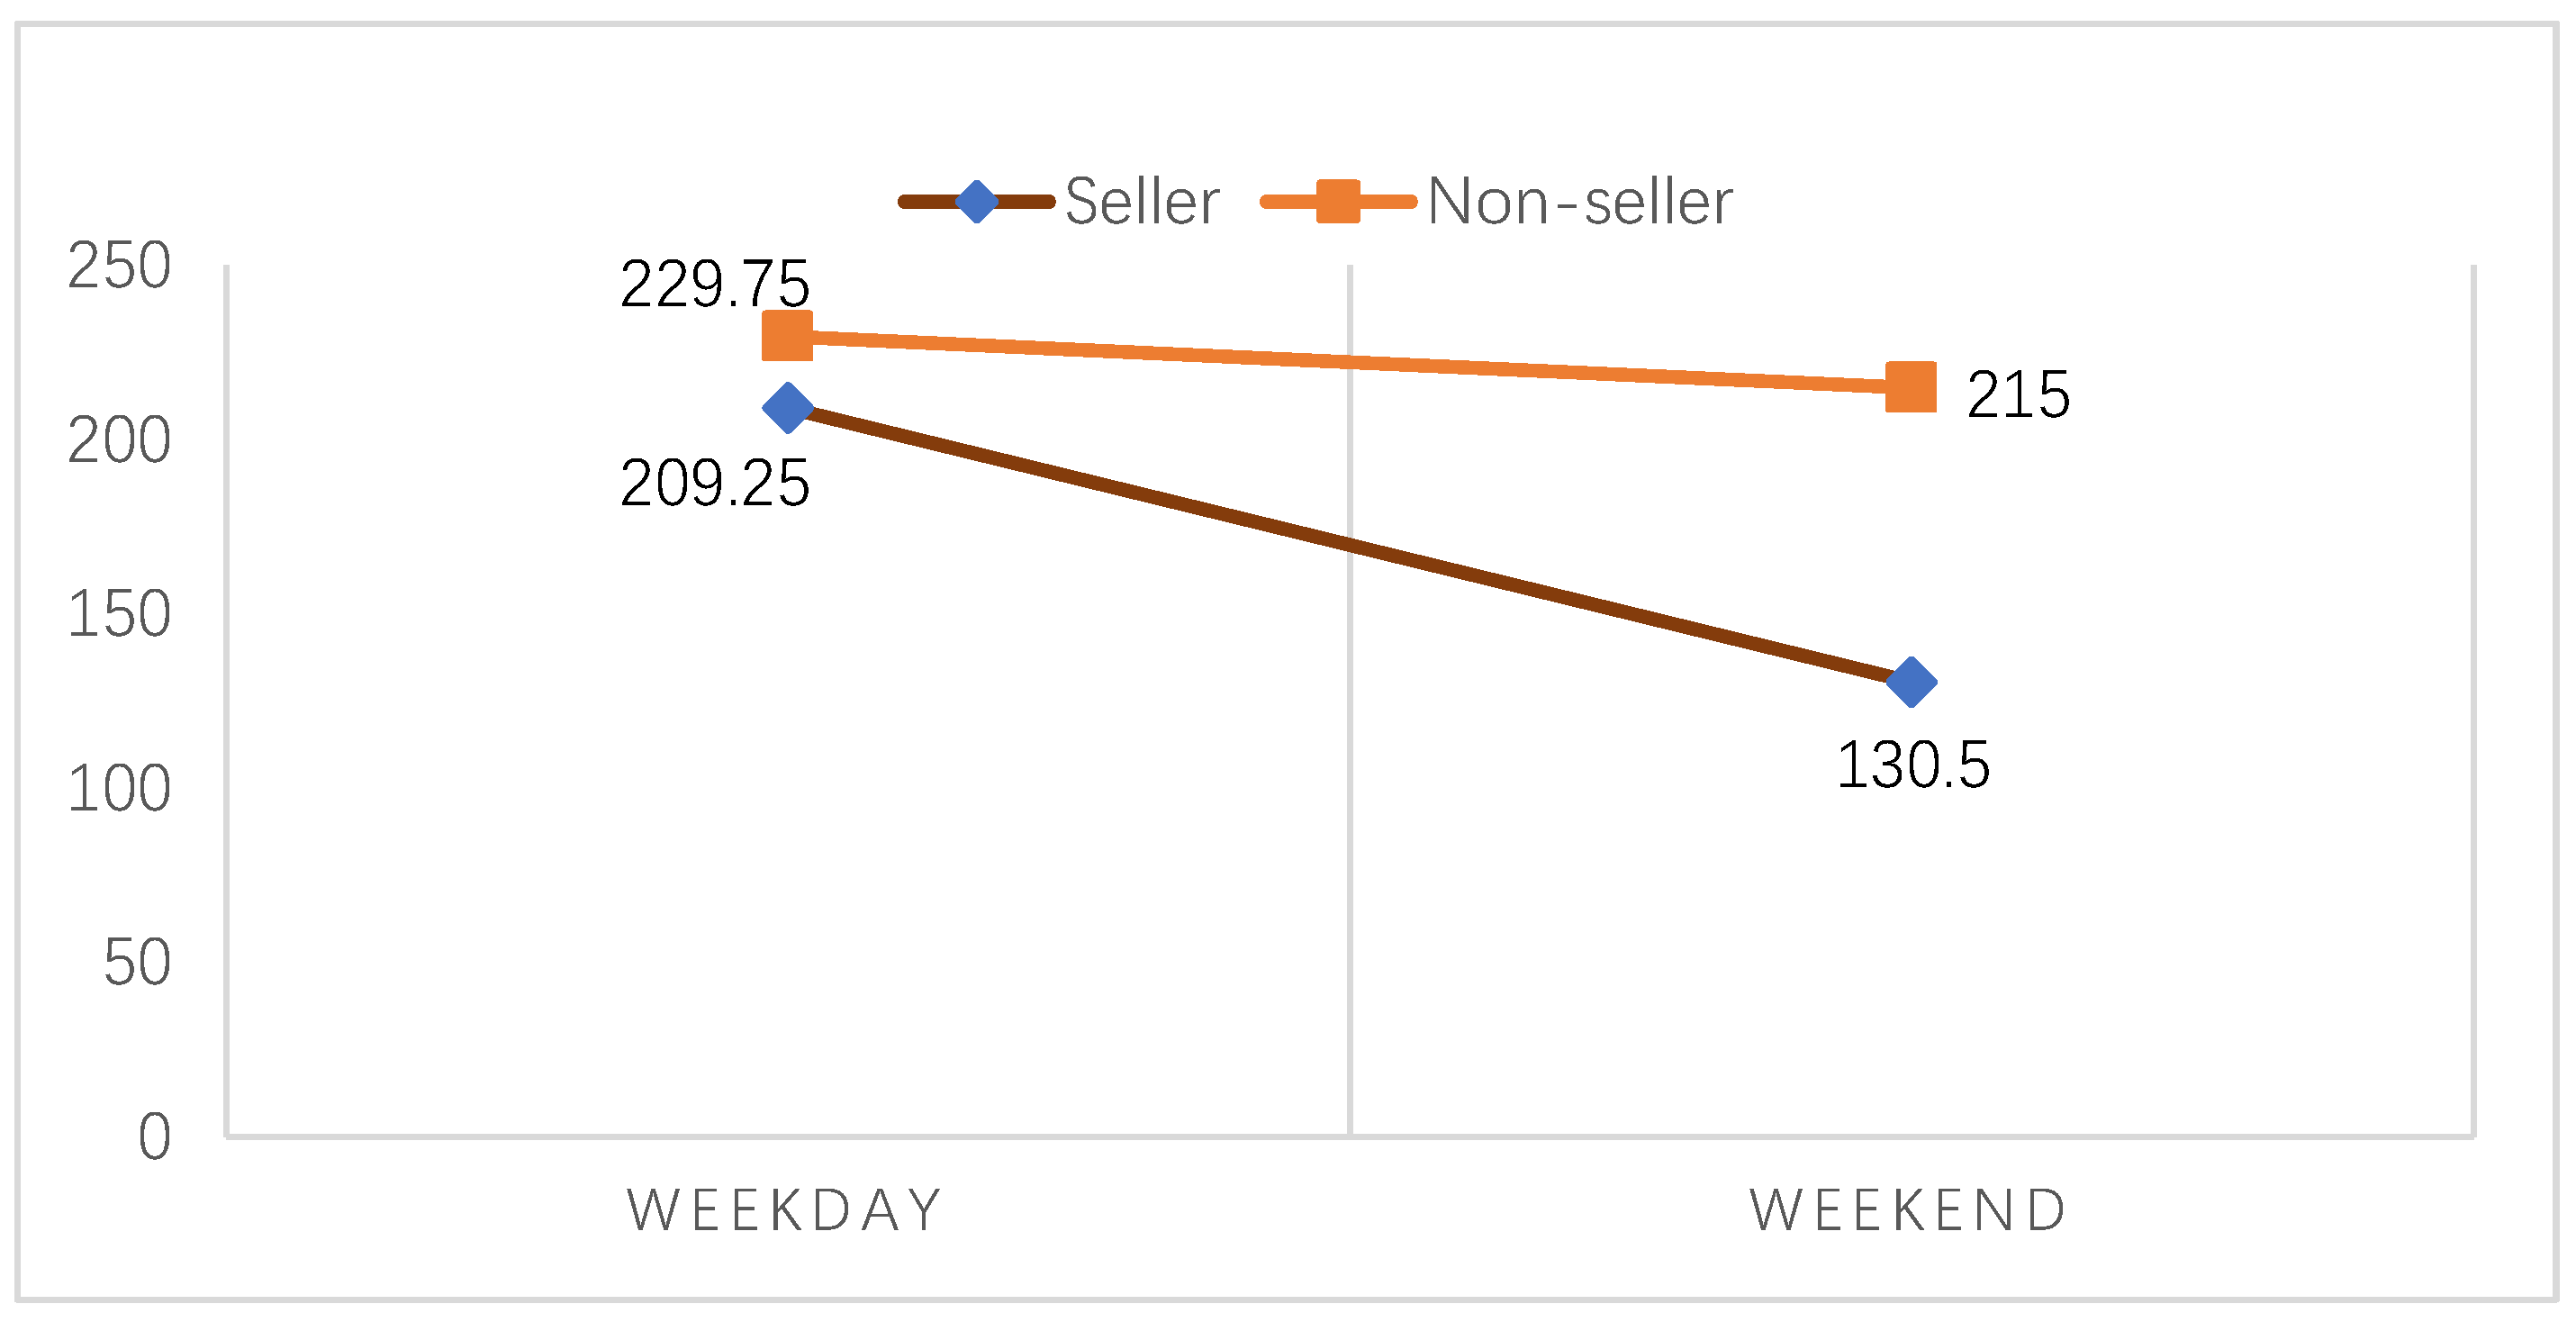Click the 100 value on the vertical axis
Viewport: 2576px width, 1322px height.
pyautogui.click(x=119, y=789)
